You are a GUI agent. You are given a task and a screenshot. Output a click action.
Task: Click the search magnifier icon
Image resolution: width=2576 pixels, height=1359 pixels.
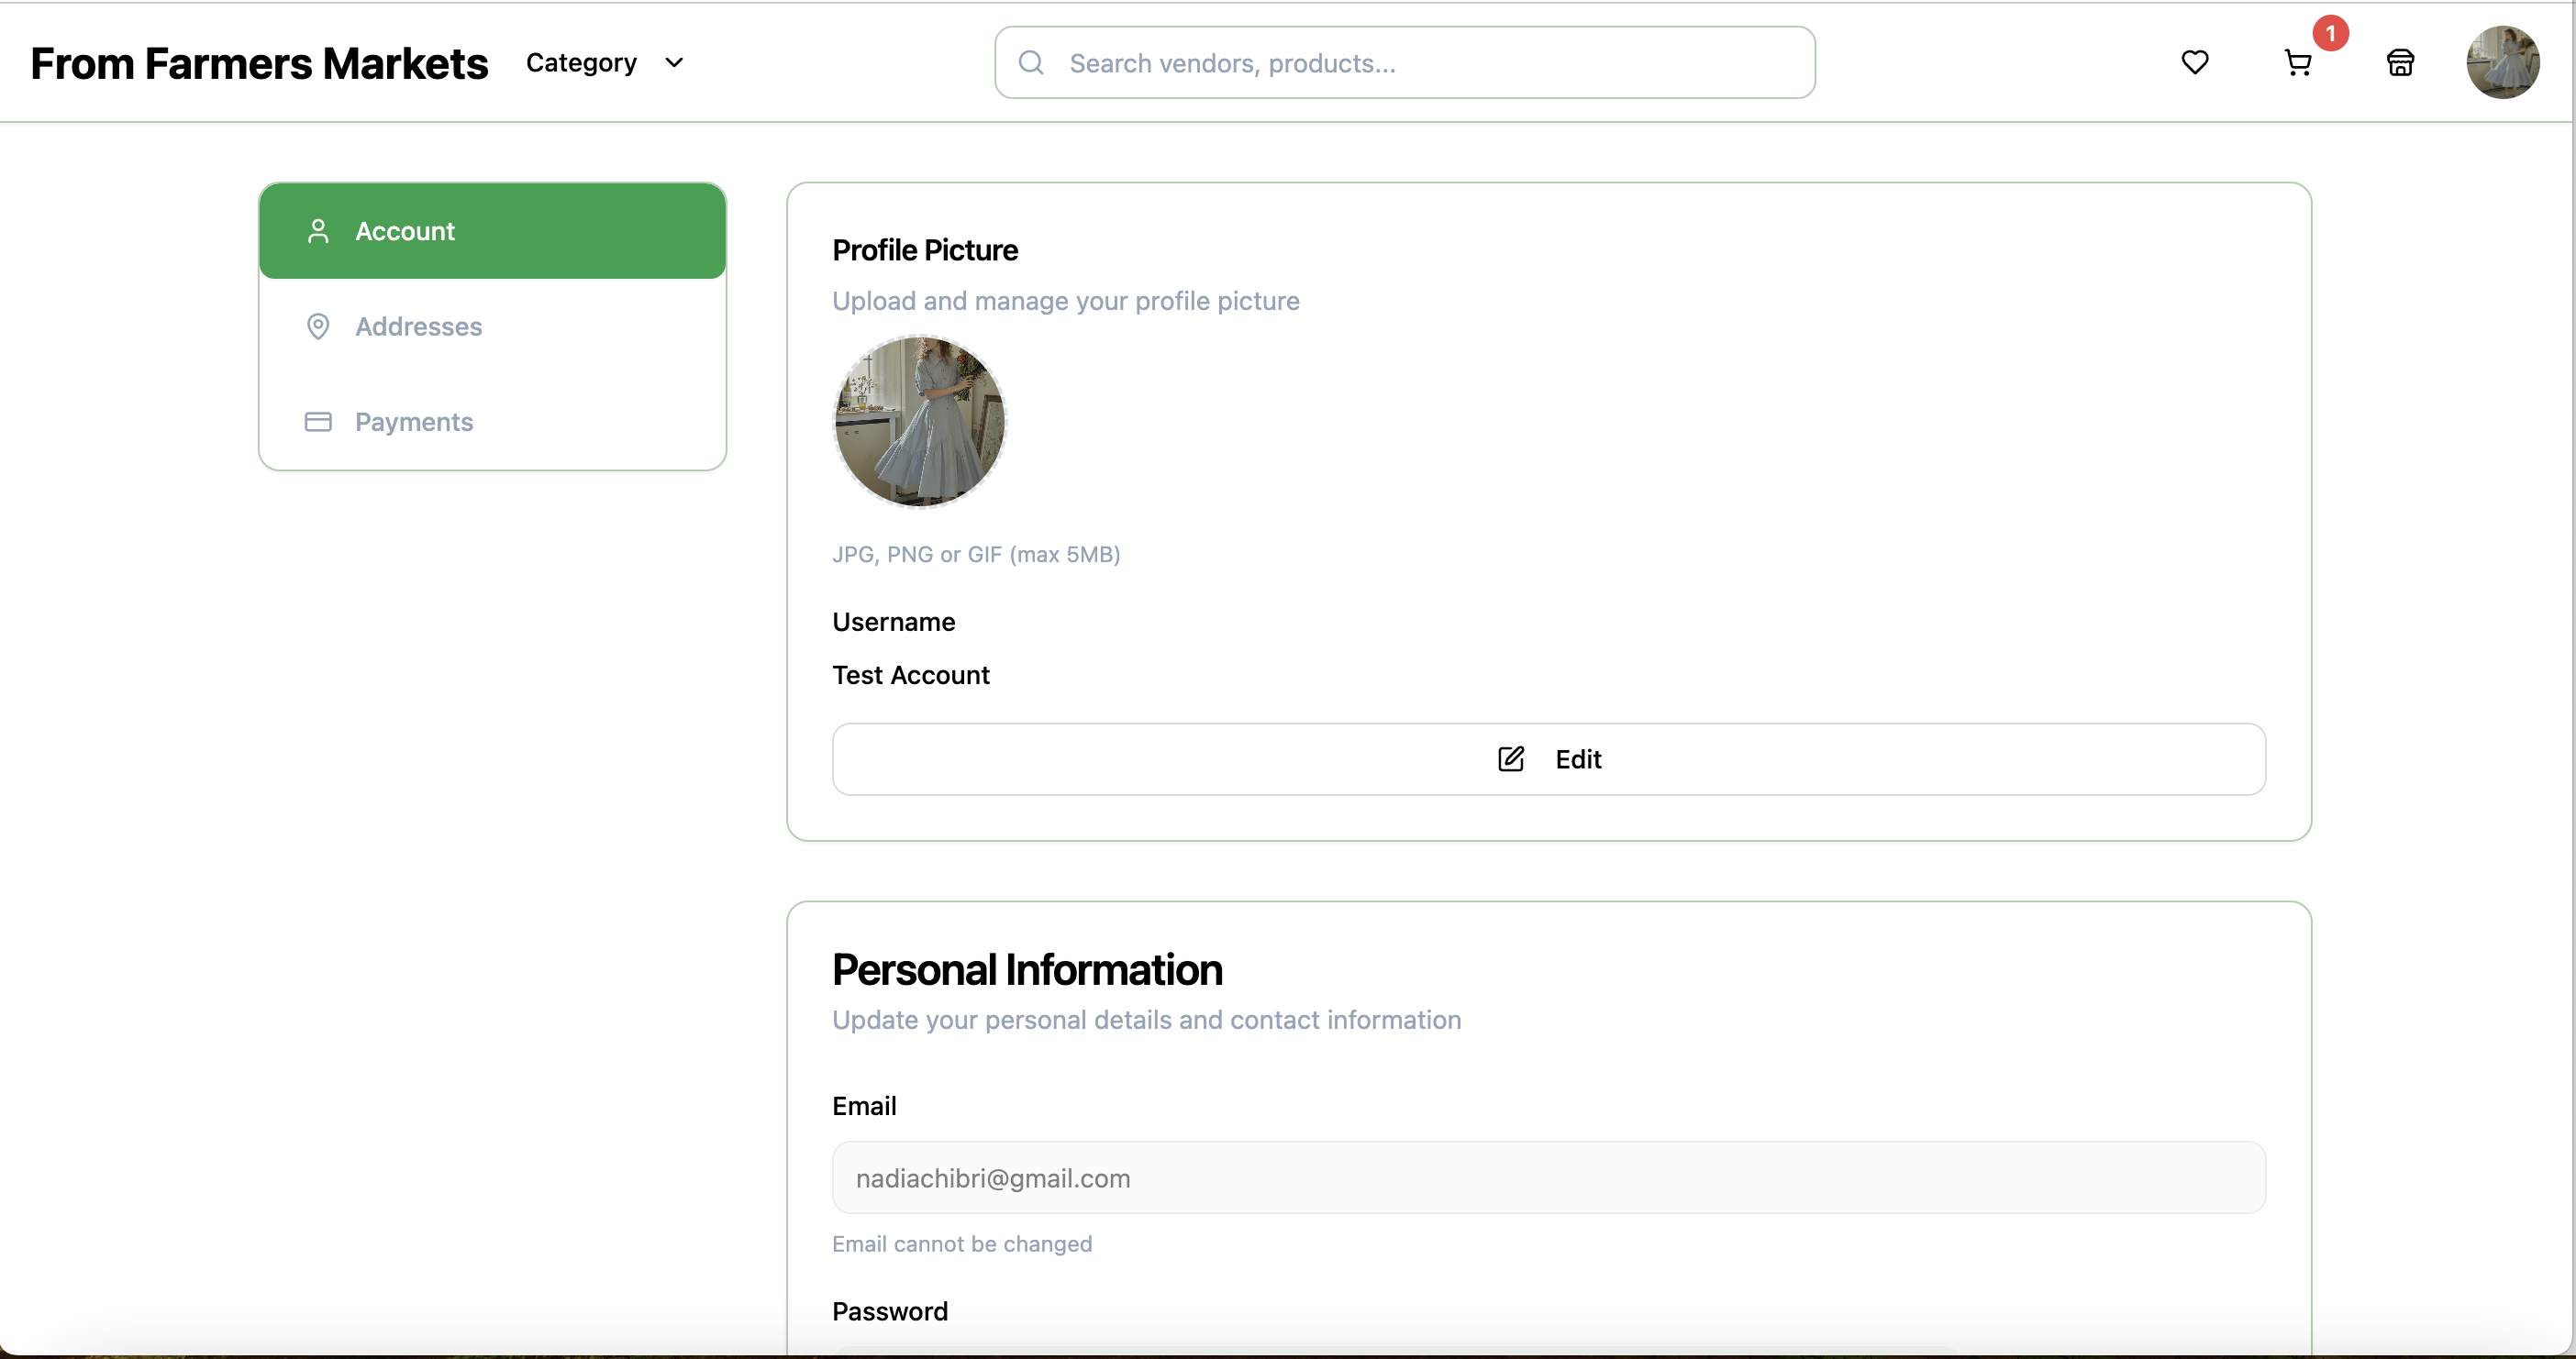pyautogui.click(x=1030, y=63)
